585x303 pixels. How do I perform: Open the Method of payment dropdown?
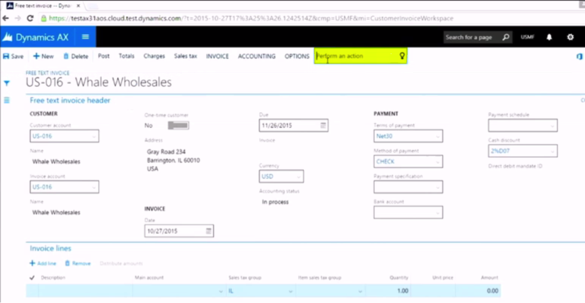coord(437,161)
